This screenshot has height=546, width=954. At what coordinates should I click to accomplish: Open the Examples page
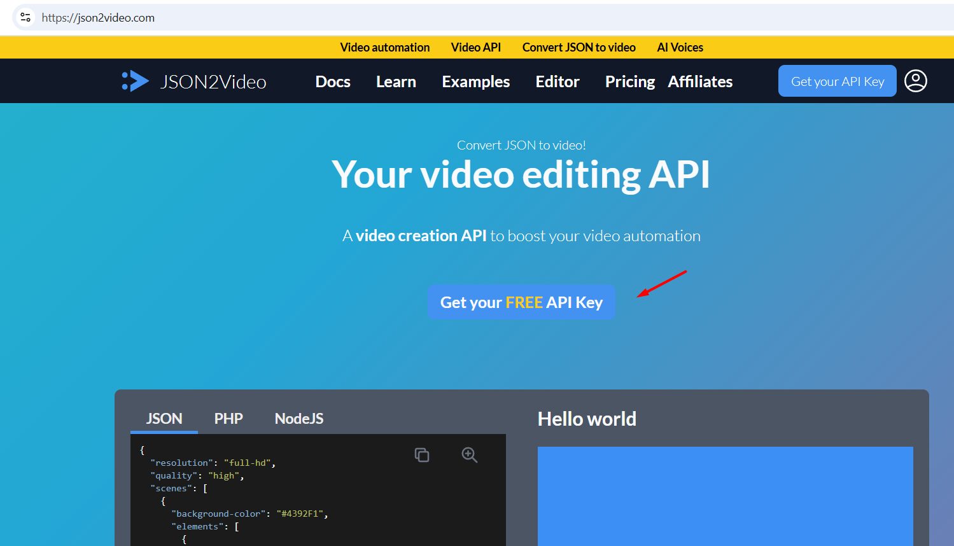tap(476, 81)
